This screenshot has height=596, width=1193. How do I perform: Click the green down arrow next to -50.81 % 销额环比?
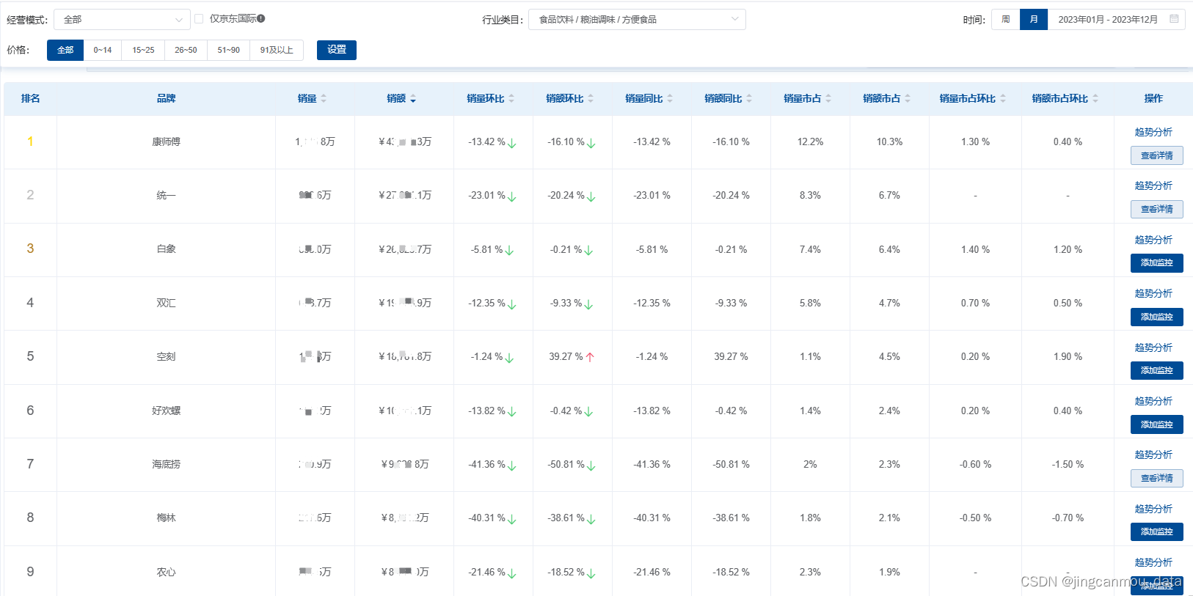click(591, 466)
